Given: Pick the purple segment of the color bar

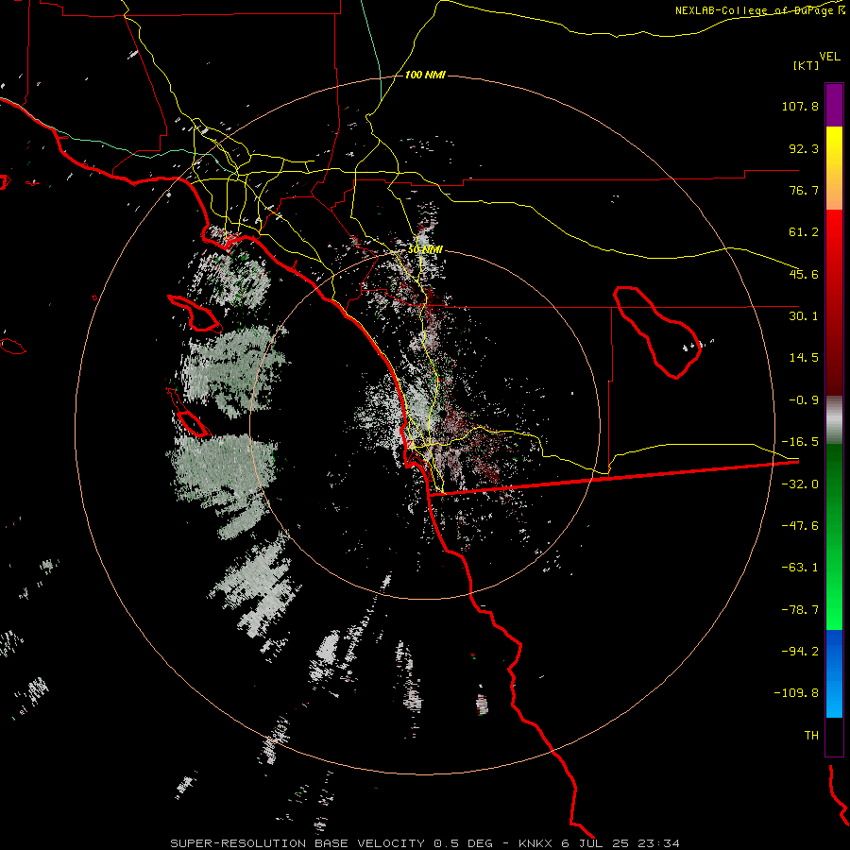Looking at the screenshot, I should point(834,105).
